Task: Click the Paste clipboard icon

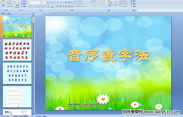Action: click(x=3, y=3)
